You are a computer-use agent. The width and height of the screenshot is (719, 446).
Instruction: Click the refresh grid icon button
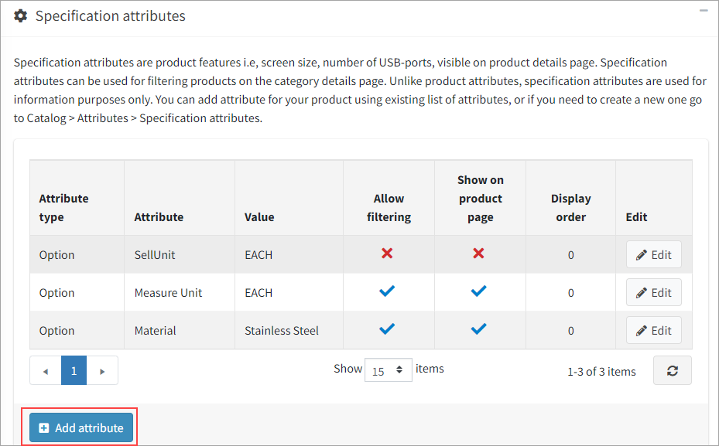(x=672, y=371)
